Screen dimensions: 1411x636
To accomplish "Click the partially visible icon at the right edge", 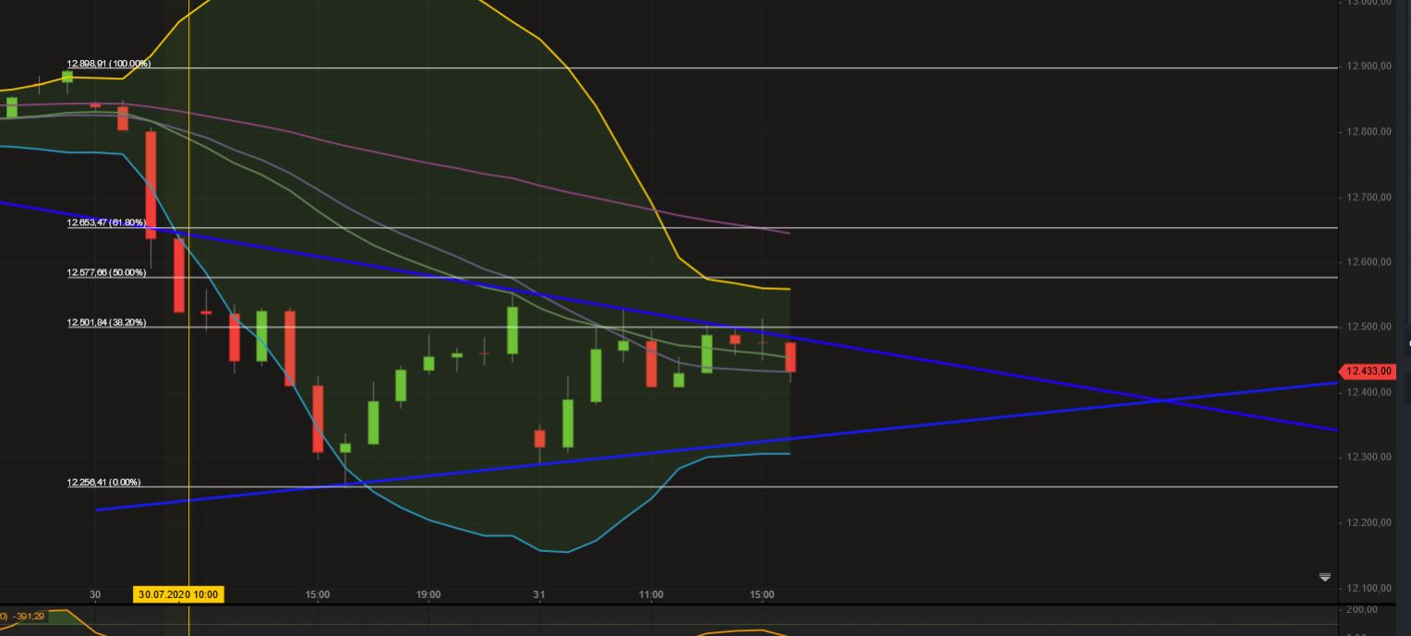I will (x=1407, y=342).
